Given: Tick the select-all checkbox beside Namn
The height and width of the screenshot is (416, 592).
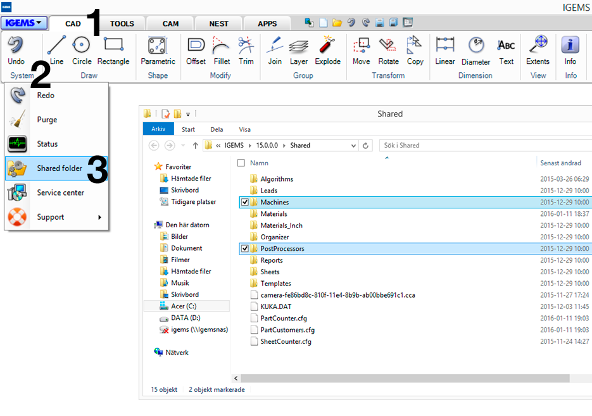Looking at the screenshot, I should coord(241,163).
